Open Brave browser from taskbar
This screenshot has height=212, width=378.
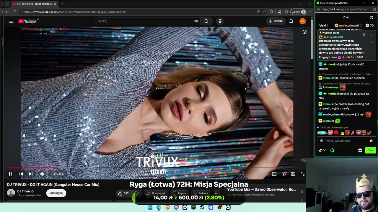pyautogui.click(x=167, y=208)
